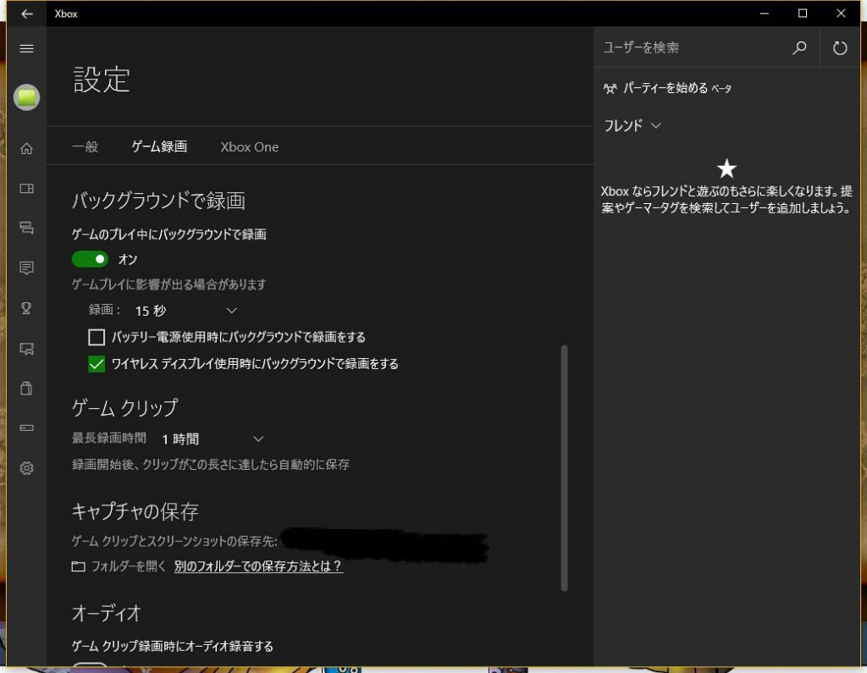Click the search magnifier icon
Image resolution: width=867 pixels, height=673 pixels.
coord(799,48)
